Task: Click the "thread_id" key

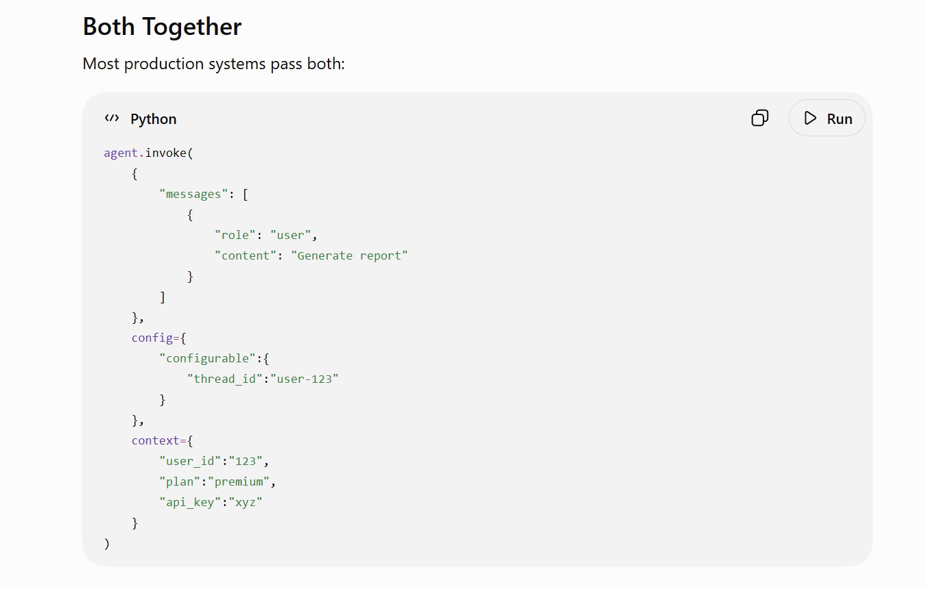Action: (x=225, y=379)
